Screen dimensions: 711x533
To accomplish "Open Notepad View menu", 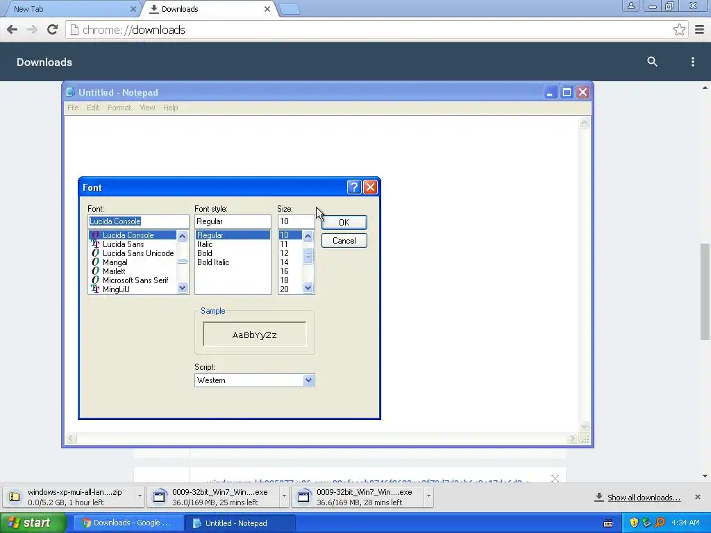I will [x=147, y=108].
